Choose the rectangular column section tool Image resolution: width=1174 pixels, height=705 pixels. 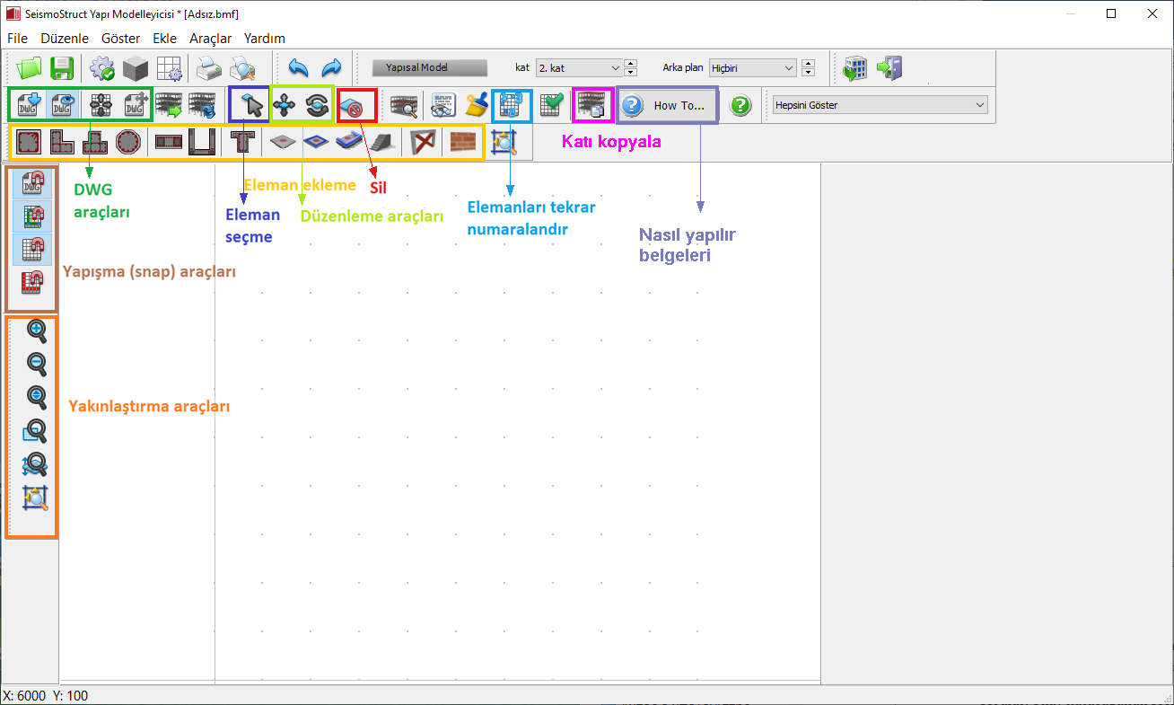[x=29, y=142]
